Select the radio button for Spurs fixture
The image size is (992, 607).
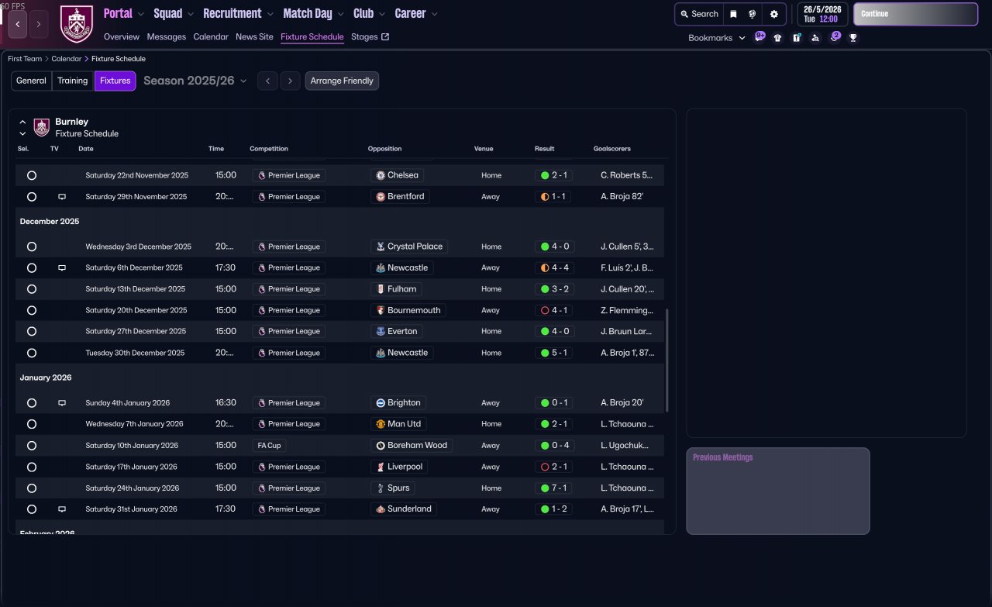click(32, 488)
